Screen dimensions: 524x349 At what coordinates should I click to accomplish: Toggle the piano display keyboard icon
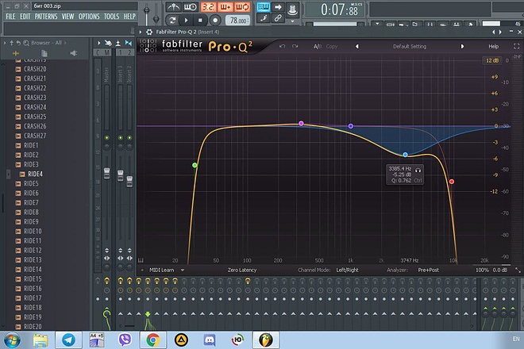click(141, 260)
